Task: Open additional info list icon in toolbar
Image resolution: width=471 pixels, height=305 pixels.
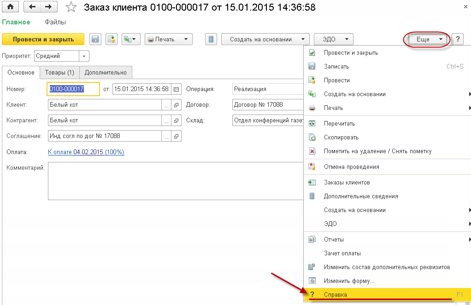Action: (x=211, y=39)
